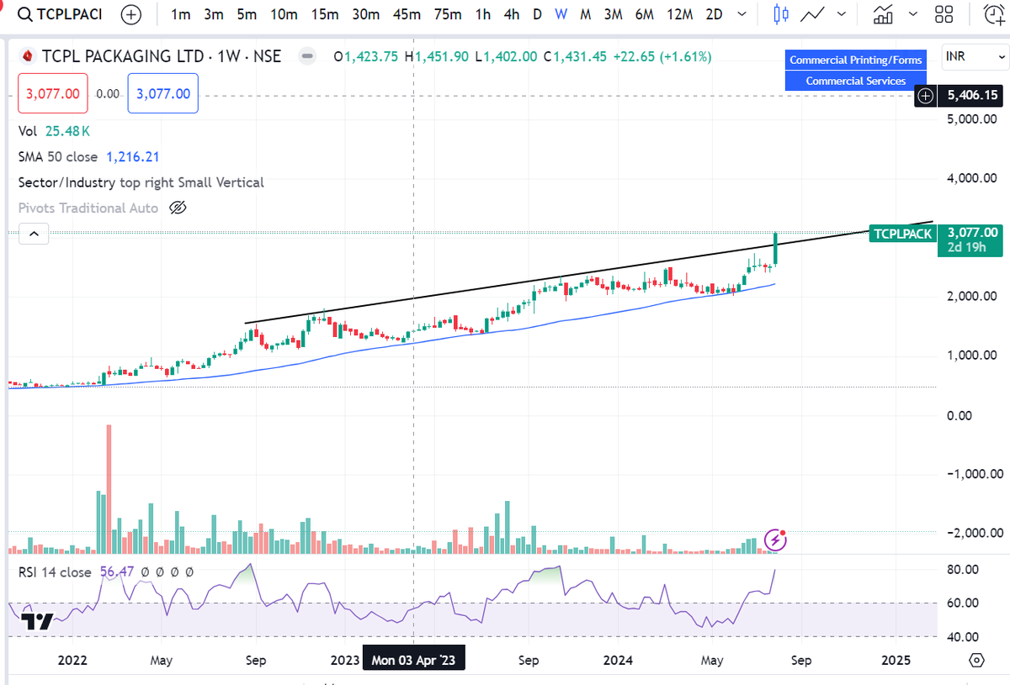Open the object tree target icon bottom right

pos(975,661)
